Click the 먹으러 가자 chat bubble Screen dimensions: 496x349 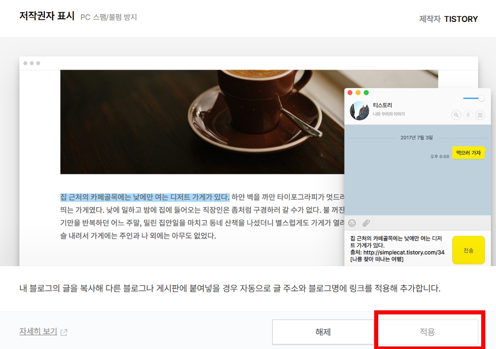click(468, 153)
